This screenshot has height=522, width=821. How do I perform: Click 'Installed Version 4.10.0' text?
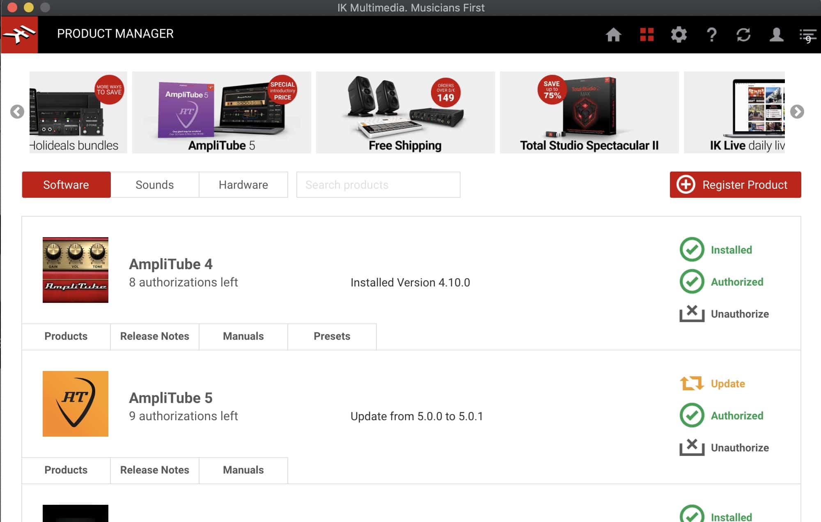[x=410, y=282]
